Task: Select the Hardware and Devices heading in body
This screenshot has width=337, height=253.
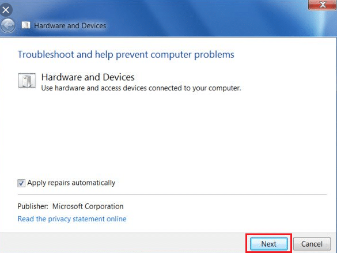Action: coord(88,77)
